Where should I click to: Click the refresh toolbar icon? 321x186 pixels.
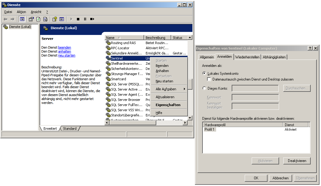[38, 19]
